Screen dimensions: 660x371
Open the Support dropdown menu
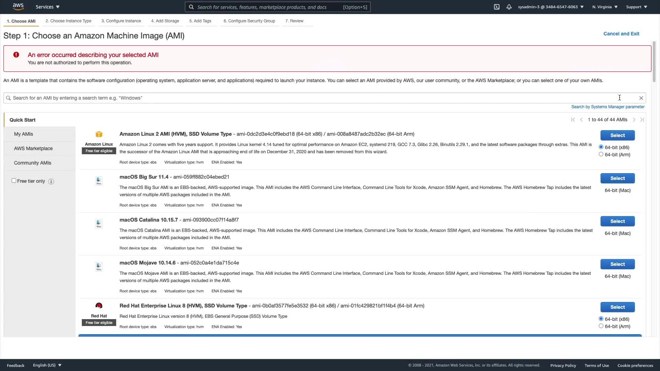(637, 7)
